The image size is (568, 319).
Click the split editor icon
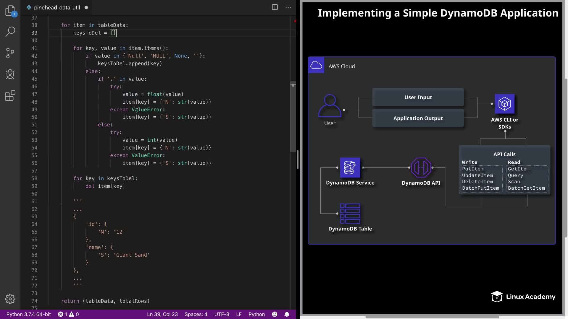coord(275,7)
